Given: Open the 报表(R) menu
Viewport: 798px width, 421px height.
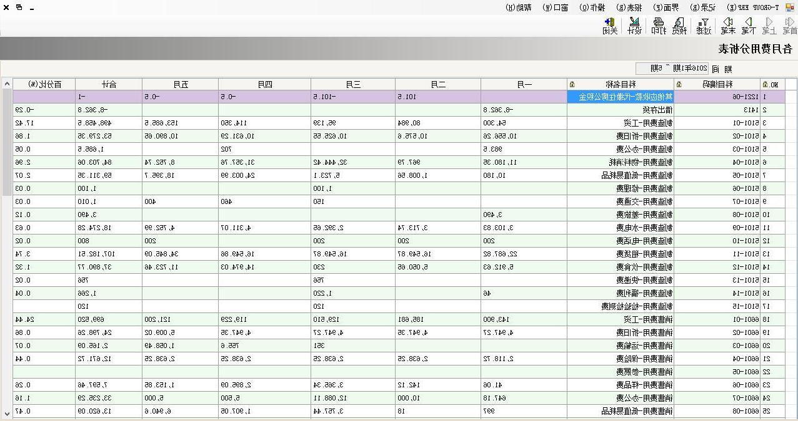Looking at the screenshot, I should click(625, 7).
